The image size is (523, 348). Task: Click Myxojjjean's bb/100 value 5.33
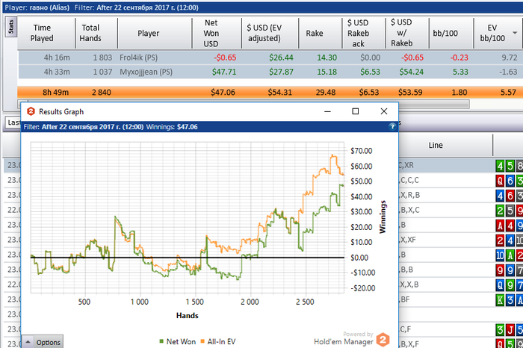coord(460,72)
